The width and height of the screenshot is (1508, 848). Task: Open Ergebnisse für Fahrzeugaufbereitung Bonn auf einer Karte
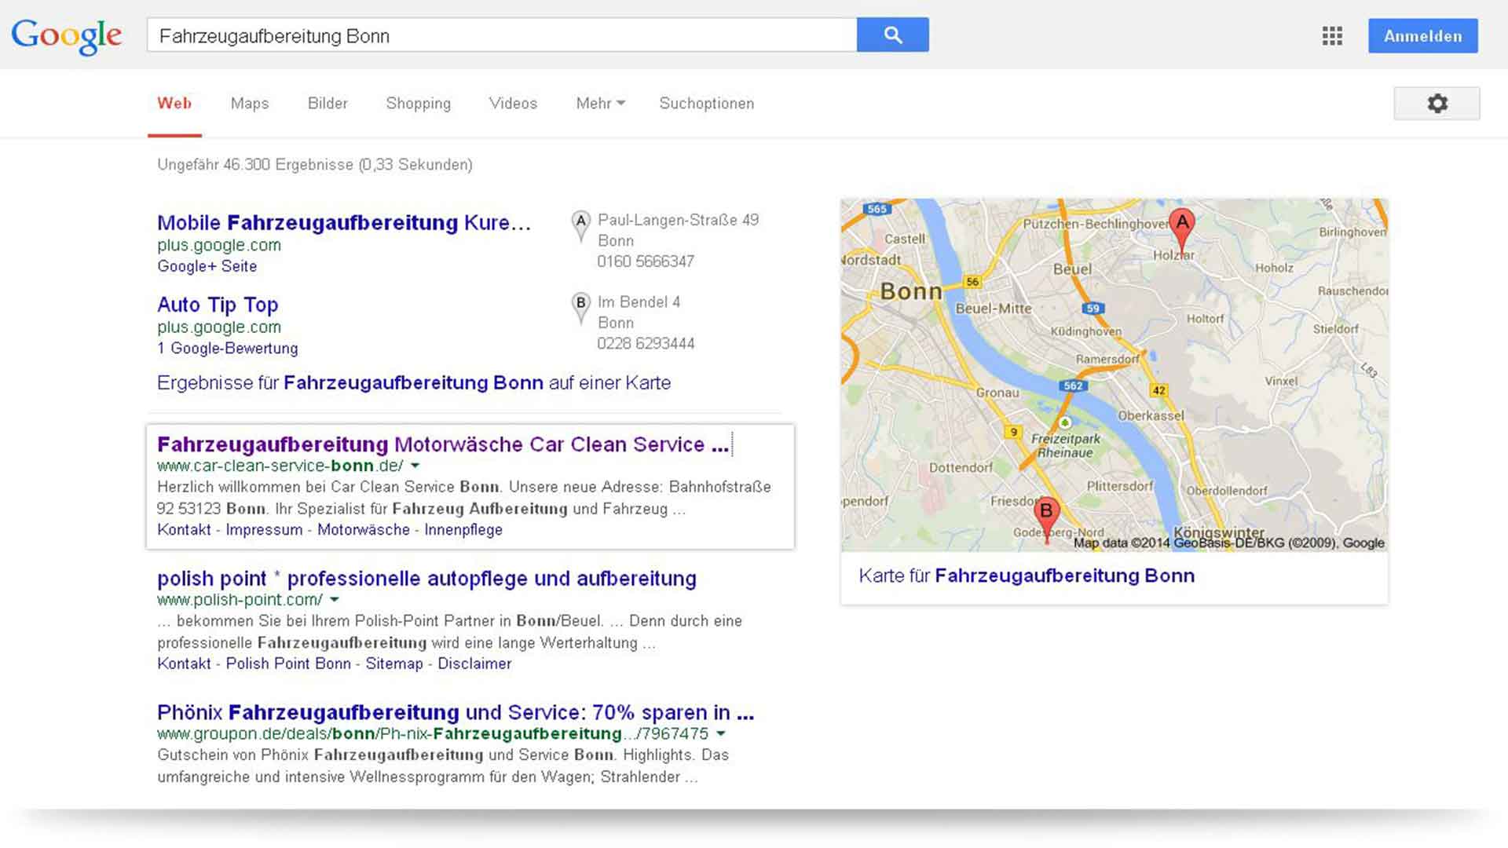pyautogui.click(x=414, y=383)
